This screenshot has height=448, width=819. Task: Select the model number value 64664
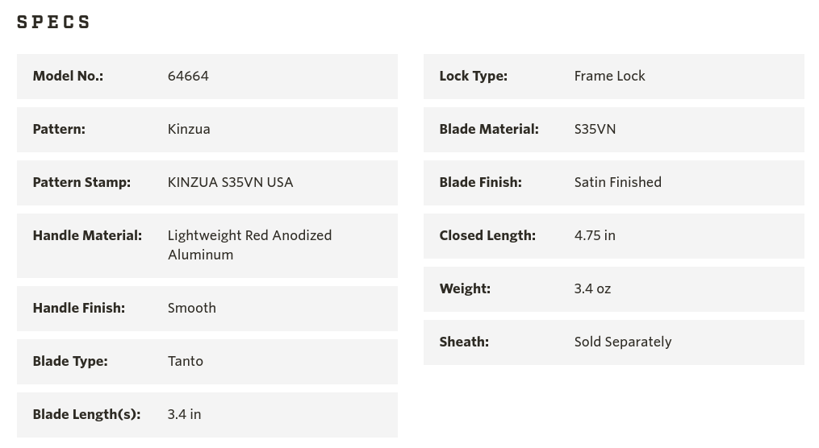188,76
